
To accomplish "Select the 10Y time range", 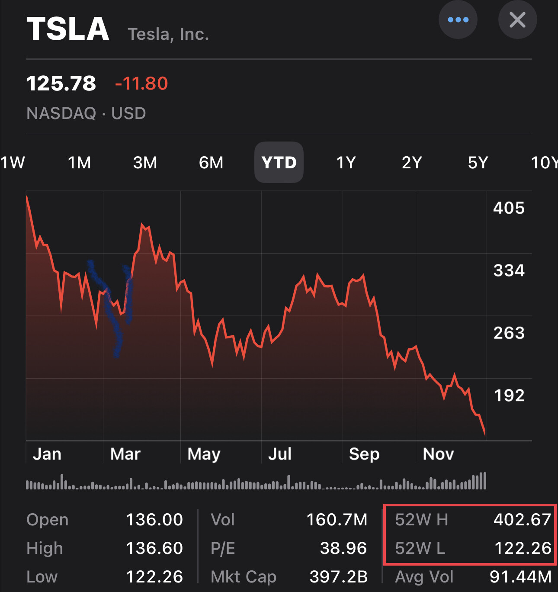I will [x=544, y=163].
